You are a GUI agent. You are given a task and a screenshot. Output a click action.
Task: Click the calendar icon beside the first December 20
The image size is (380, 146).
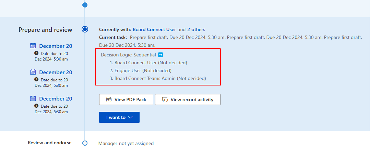point(33,46)
